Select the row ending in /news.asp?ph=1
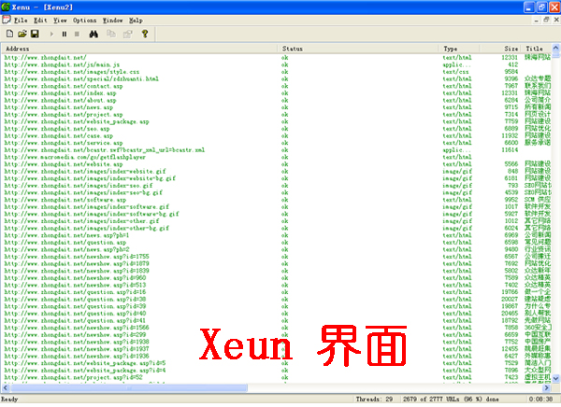The image size is (561, 407). click(x=278, y=235)
